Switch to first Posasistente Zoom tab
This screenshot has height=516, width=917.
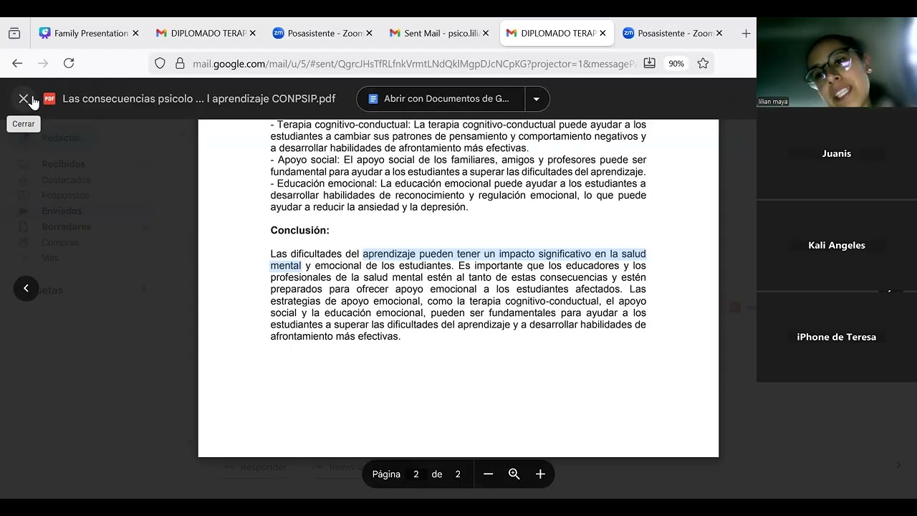coord(323,33)
